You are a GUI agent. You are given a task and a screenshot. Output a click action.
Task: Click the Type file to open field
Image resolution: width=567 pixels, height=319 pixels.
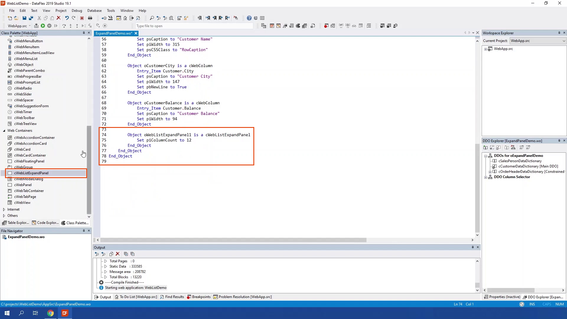coord(194,26)
